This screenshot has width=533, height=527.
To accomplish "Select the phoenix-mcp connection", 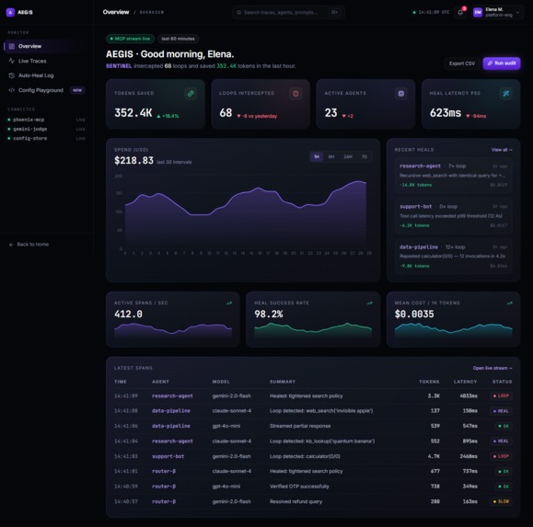I will pos(46,120).
